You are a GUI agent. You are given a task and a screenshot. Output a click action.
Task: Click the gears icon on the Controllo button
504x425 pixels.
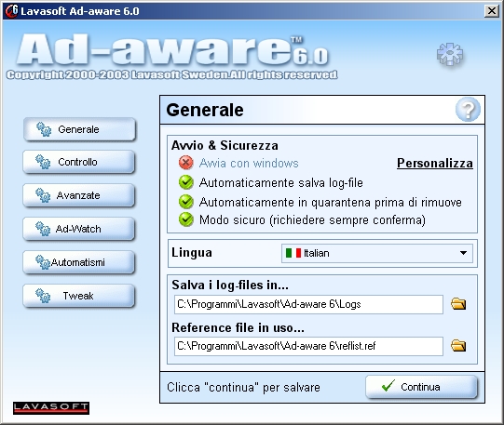tap(43, 162)
